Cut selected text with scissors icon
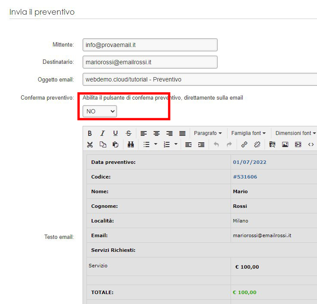Viewport: 317px width, 304px height. point(90,144)
